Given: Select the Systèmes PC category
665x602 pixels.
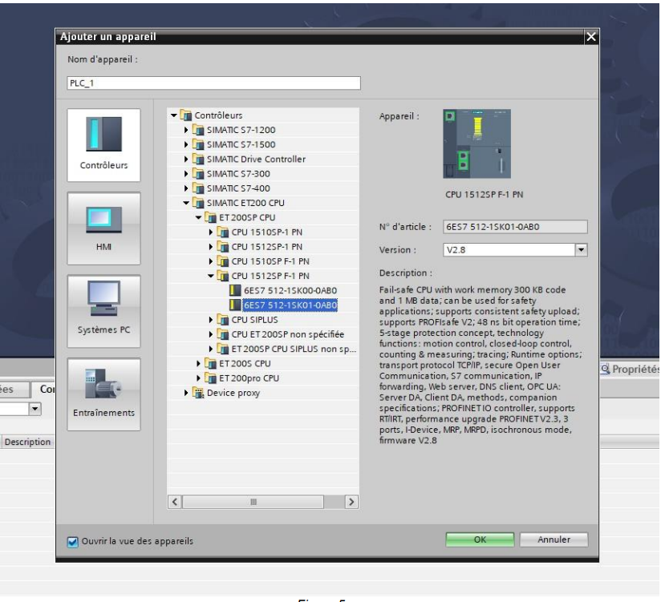Looking at the screenshot, I should pyautogui.click(x=103, y=311).
